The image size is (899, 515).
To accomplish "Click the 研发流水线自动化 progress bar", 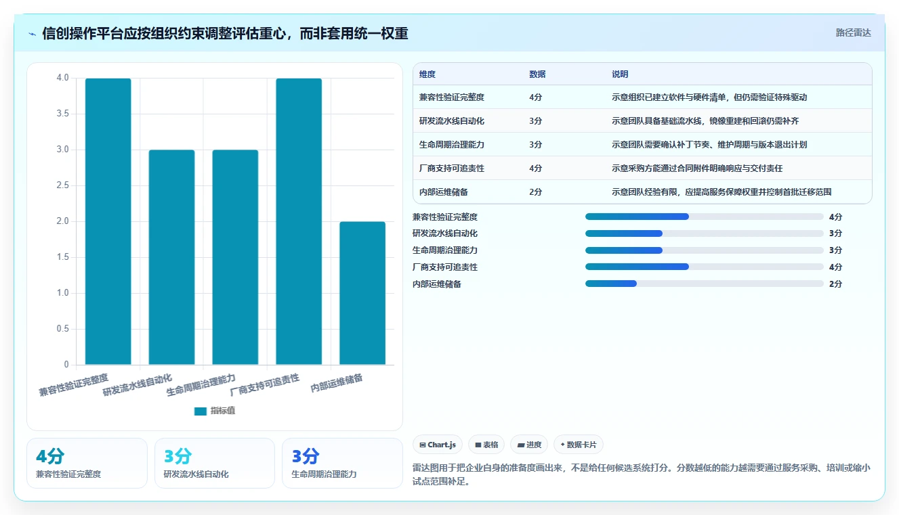I will (705, 233).
